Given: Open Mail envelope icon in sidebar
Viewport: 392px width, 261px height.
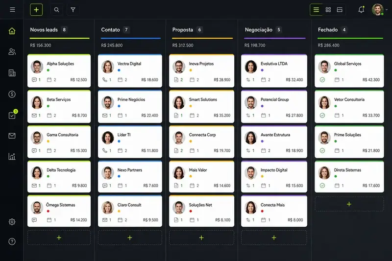Looking at the screenshot, I should (x=12, y=136).
